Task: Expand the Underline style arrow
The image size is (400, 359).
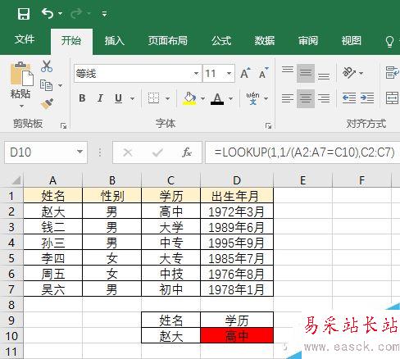Action: click(132, 98)
